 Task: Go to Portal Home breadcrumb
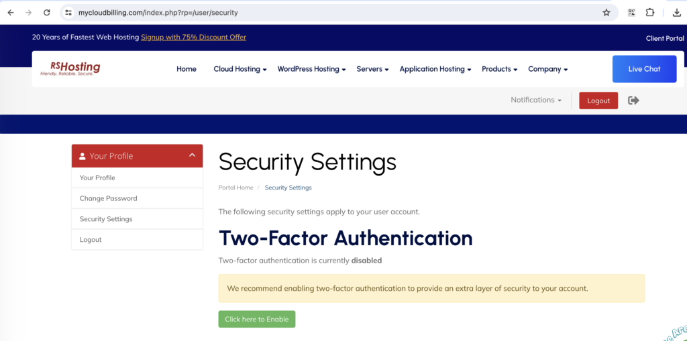coord(235,188)
